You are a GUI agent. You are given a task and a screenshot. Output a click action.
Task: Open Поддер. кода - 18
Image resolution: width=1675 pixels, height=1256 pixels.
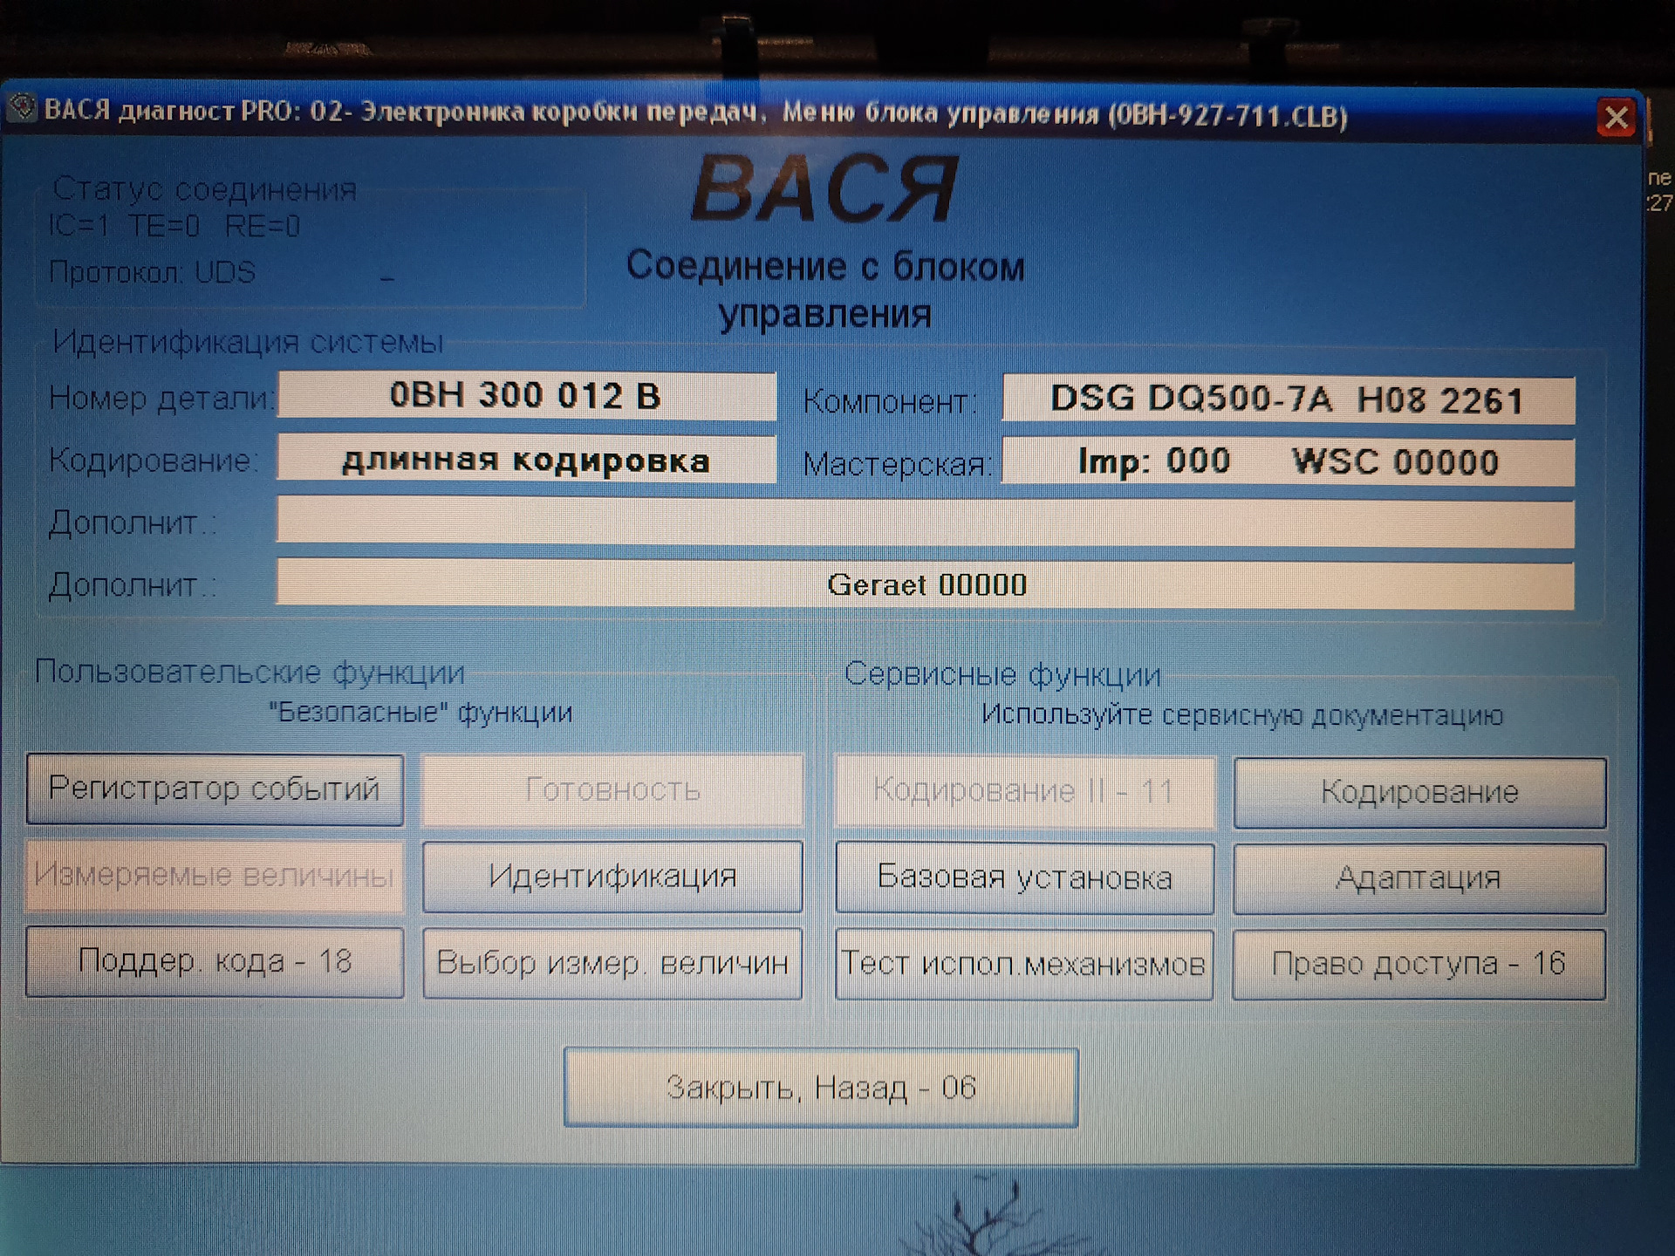coord(215,962)
